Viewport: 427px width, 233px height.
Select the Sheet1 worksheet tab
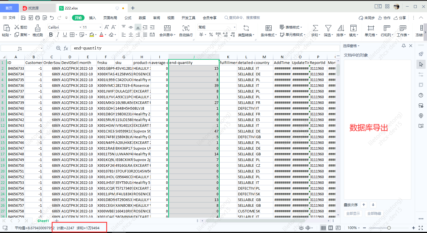43,221
